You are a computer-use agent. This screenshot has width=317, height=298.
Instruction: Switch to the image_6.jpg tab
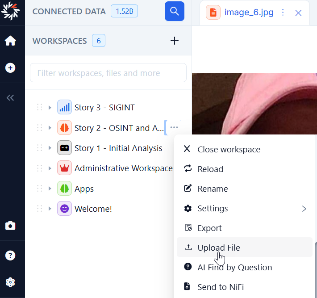tap(248, 13)
